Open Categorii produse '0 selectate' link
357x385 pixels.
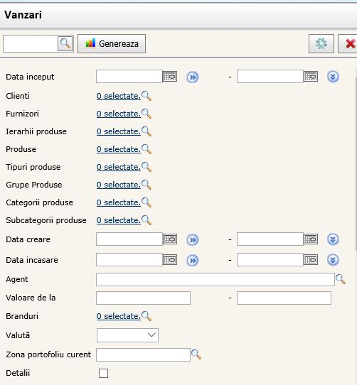click(x=119, y=202)
